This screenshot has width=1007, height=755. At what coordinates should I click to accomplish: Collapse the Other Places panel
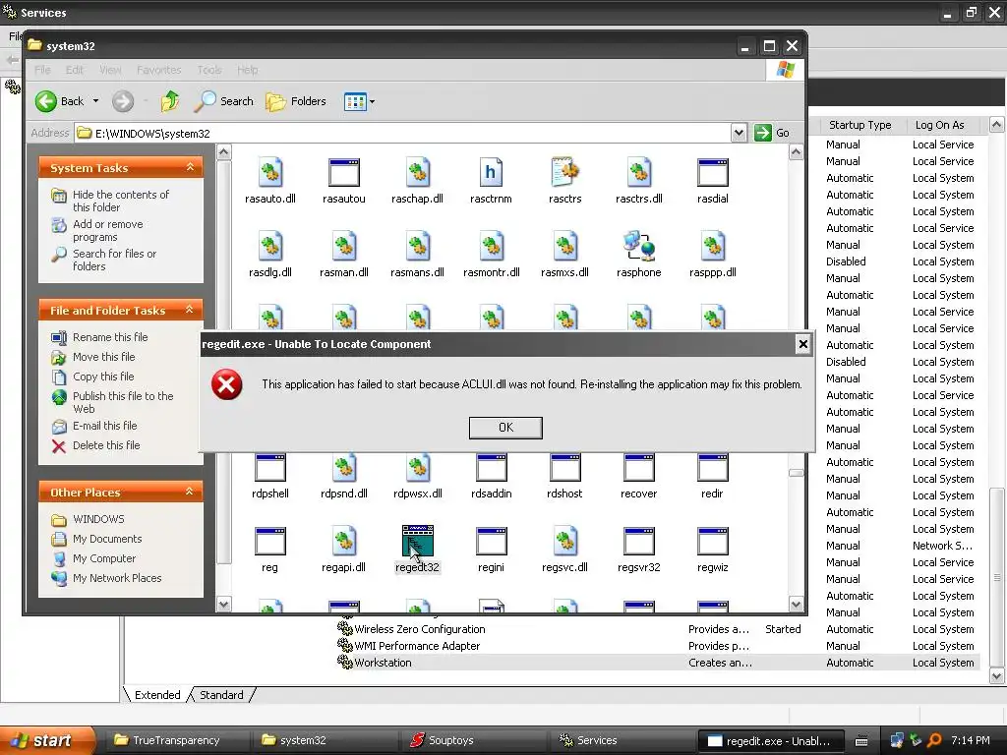(x=190, y=492)
